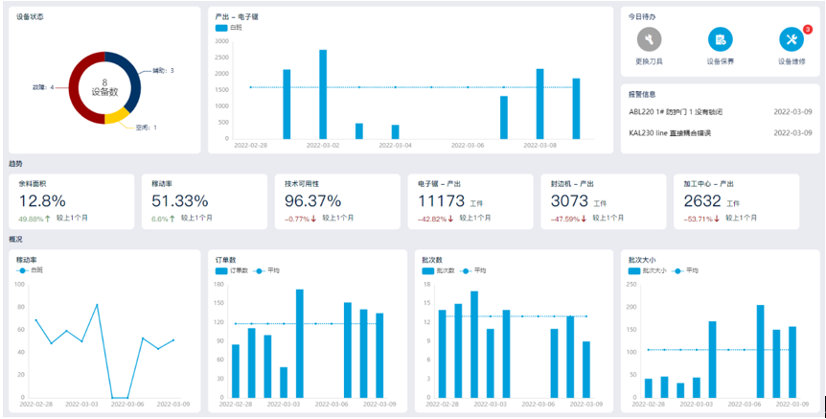
Task: Toggle 平均 legend in 批次大小 chart
Action: (685, 270)
